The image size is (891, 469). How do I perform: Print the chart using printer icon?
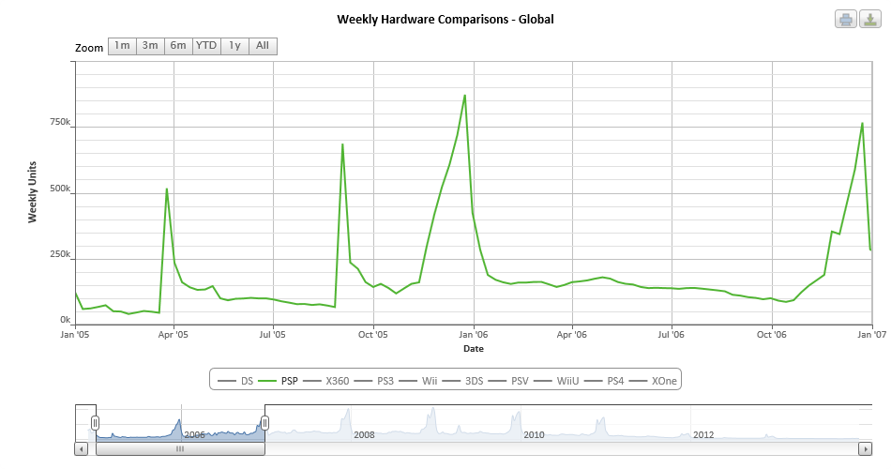click(846, 20)
